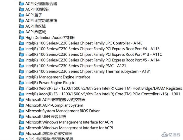Viewport: 183px width, 140px height.
Task: Click the Intel Power Engine Plug-in icon
Action: pyautogui.click(x=21, y=83)
